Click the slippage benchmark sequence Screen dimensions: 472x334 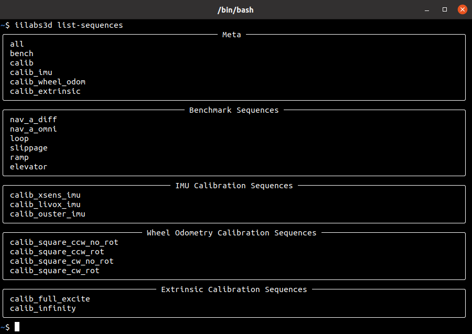pos(28,147)
